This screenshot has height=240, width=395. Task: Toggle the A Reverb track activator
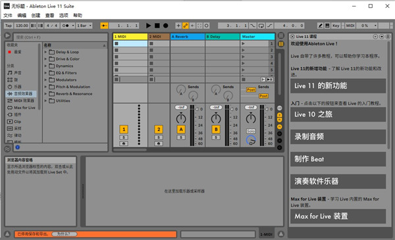point(181,130)
